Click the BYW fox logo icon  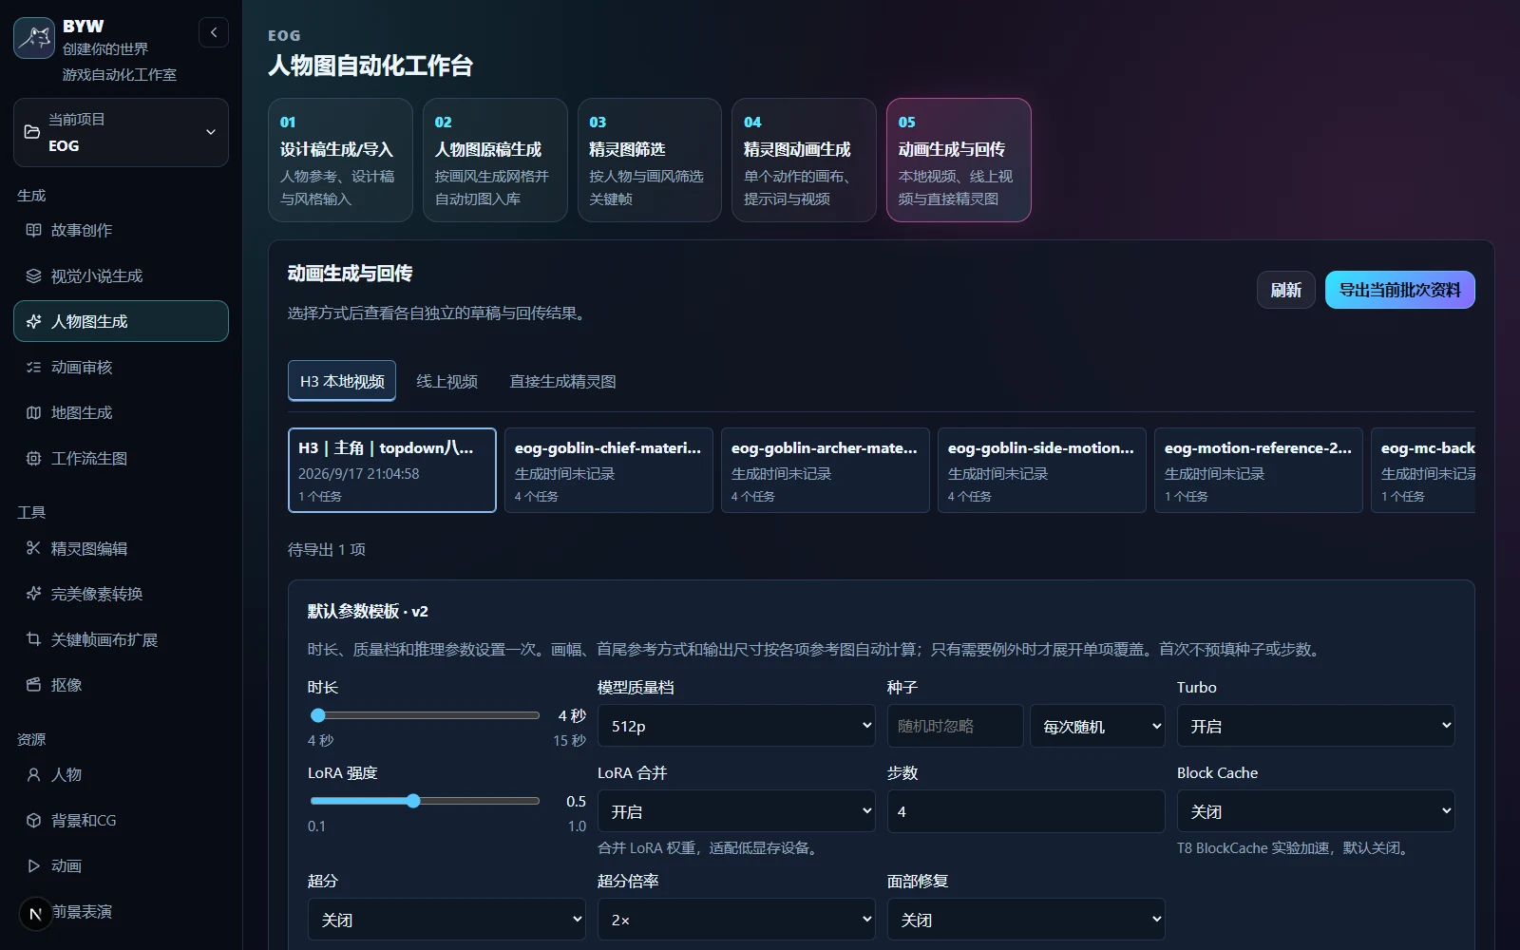coord(34,38)
